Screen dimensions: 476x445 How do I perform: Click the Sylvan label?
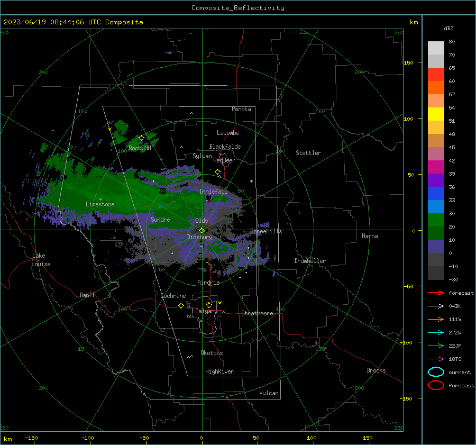[x=202, y=157]
